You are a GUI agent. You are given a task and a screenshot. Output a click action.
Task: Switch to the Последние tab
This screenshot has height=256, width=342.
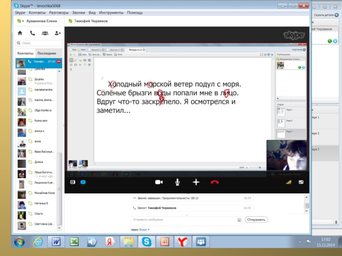(x=47, y=53)
